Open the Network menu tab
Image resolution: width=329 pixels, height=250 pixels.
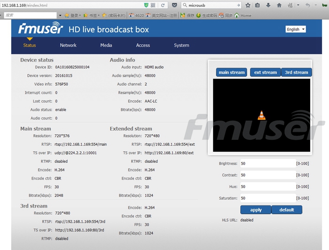pos(68,45)
